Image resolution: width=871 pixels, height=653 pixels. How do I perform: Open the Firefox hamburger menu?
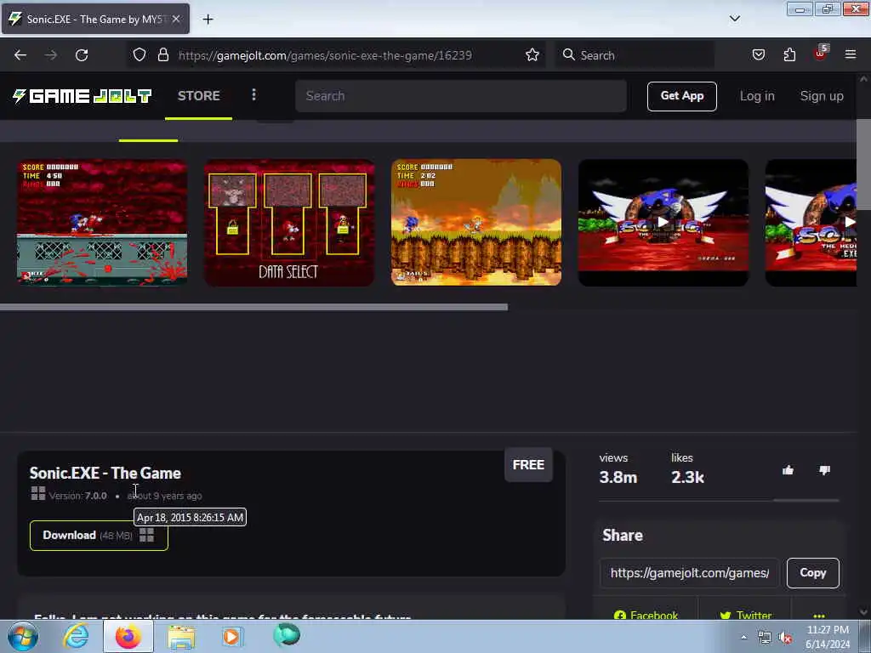[851, 55]
